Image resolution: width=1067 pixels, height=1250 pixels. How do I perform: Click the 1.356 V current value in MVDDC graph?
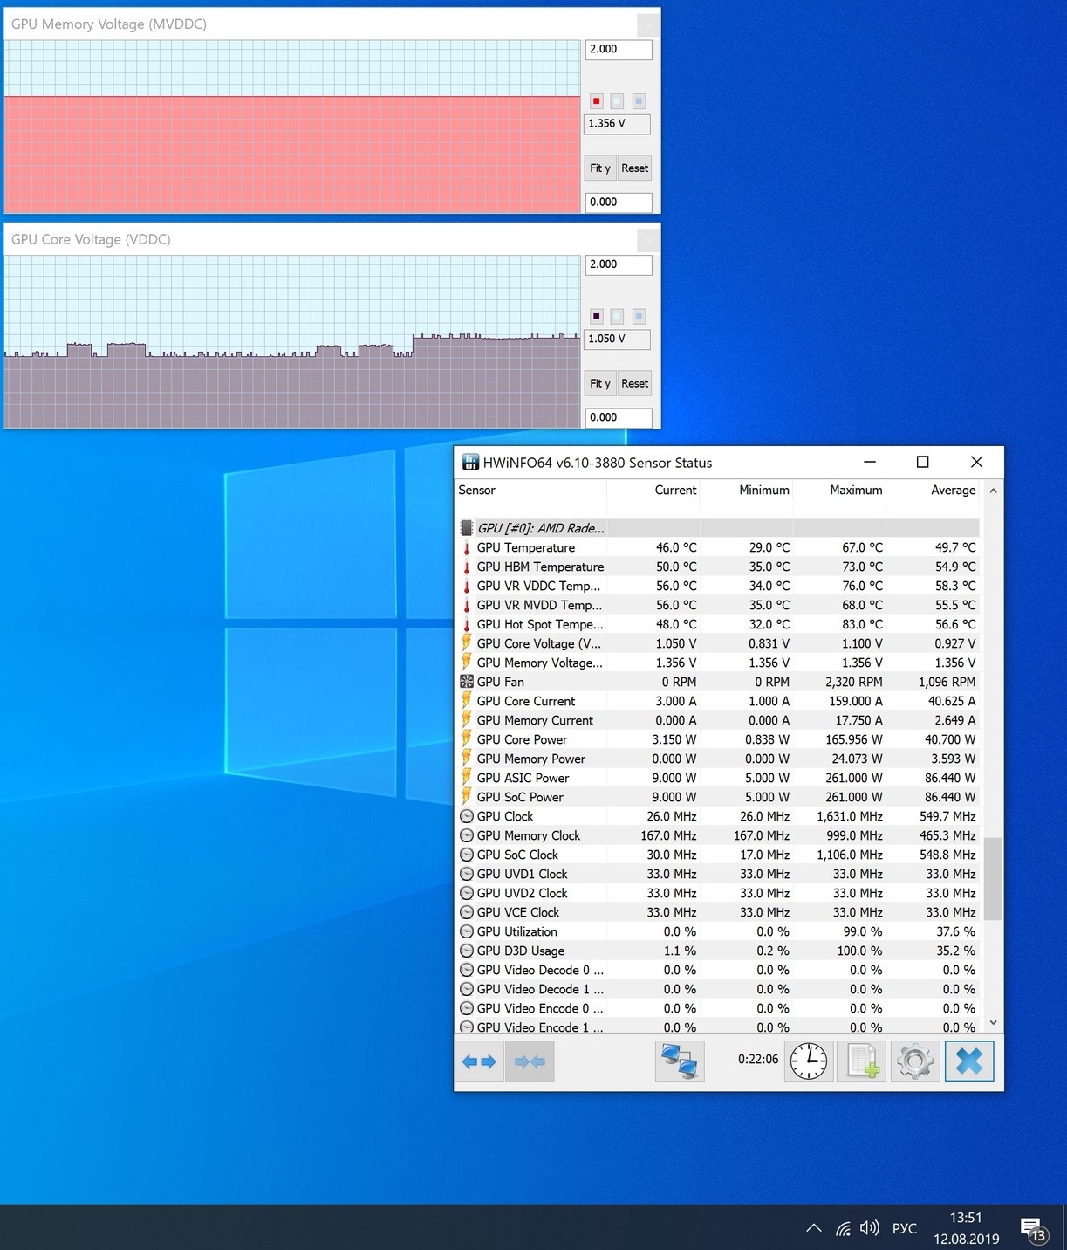tap(617, 124)
